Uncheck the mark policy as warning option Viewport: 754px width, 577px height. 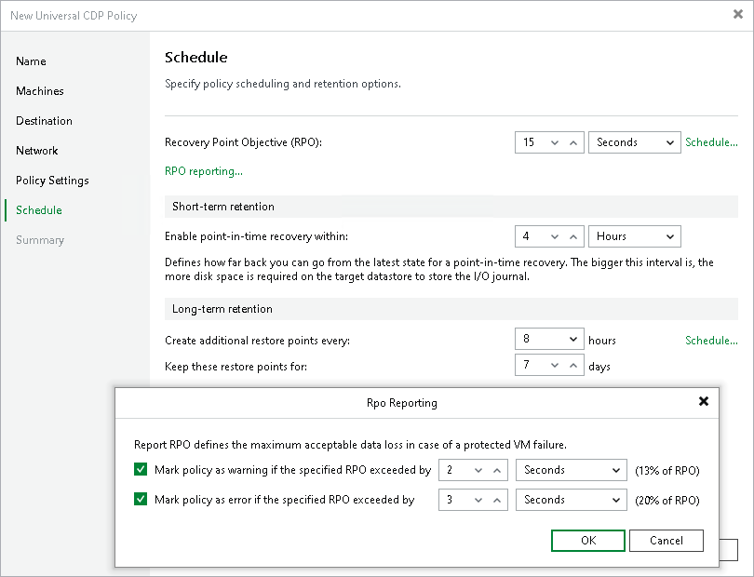(141, 470)
